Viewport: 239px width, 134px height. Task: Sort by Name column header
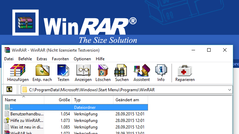click(24, 100)
